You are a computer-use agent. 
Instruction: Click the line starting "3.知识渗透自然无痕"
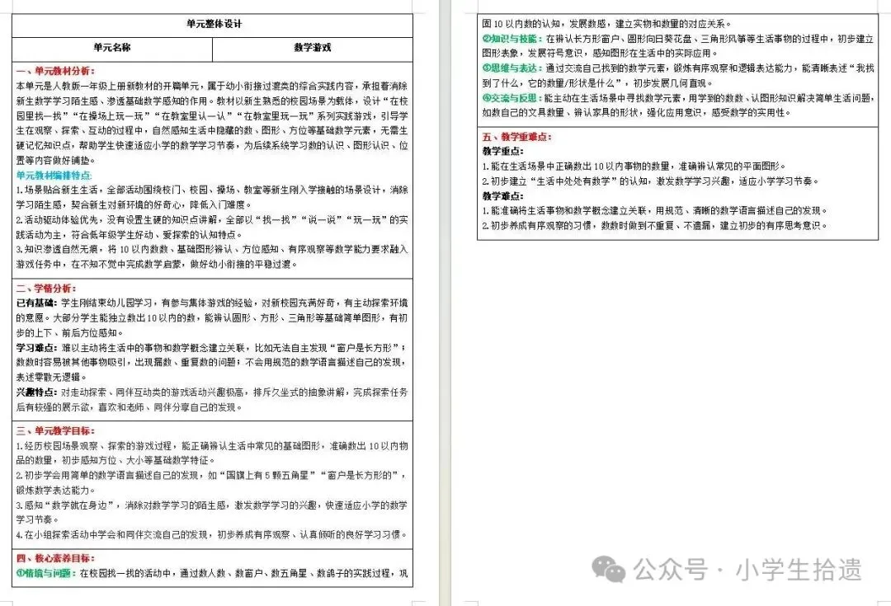coord(212,249)
